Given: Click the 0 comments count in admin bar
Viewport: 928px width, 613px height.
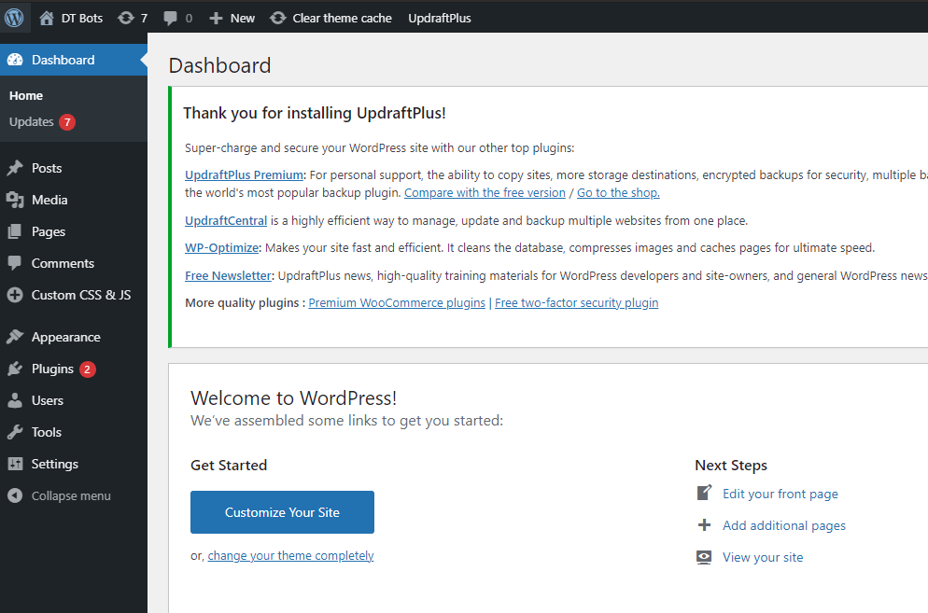Looking at the screenshot, I should pos(189,19).
